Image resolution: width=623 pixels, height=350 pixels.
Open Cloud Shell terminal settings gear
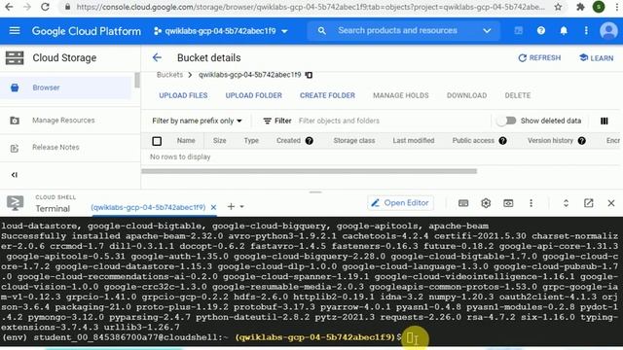[486, 203]
